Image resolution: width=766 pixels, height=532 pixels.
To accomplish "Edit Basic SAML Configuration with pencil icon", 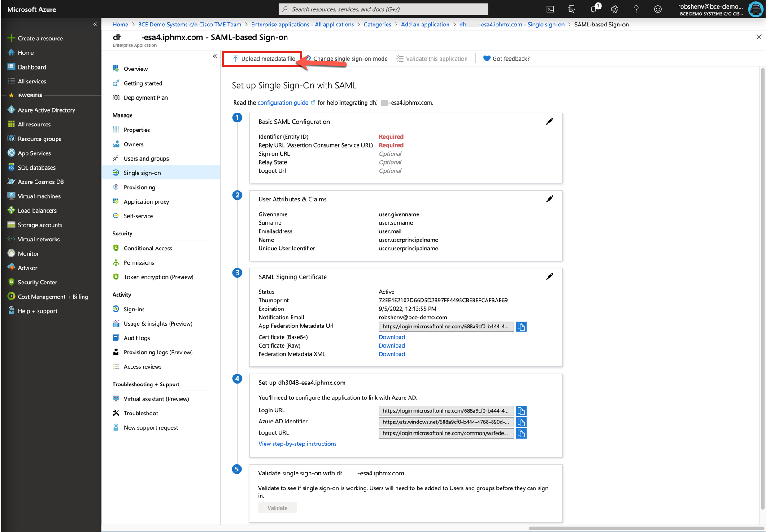I will [x=549, y=122].
